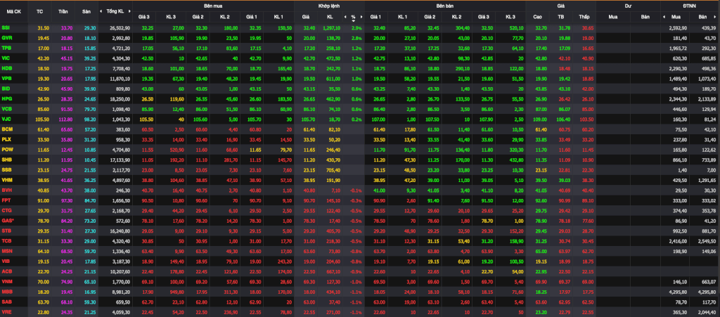Select the FPT stock code
Image resolution: width=720 pixels, height=317 pixels.
[6, 199]
